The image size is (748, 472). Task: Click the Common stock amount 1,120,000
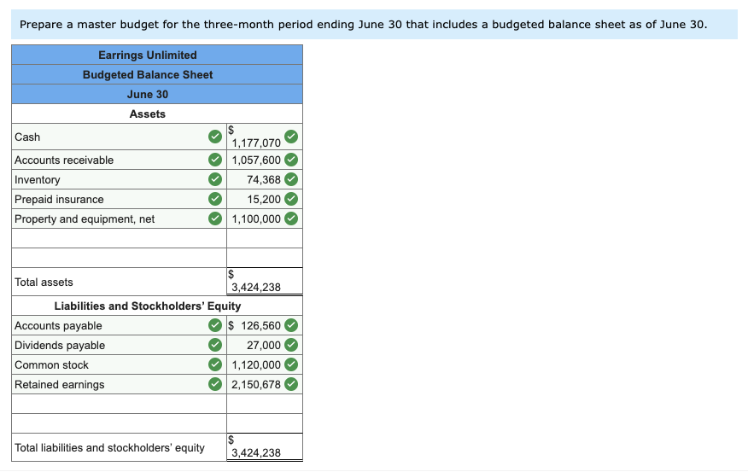coord(265,364)
